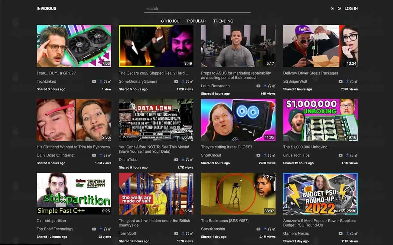
Task: Go to the INVIDIOUS home logo
Action: pyautogui.click(x=47, y=8)
